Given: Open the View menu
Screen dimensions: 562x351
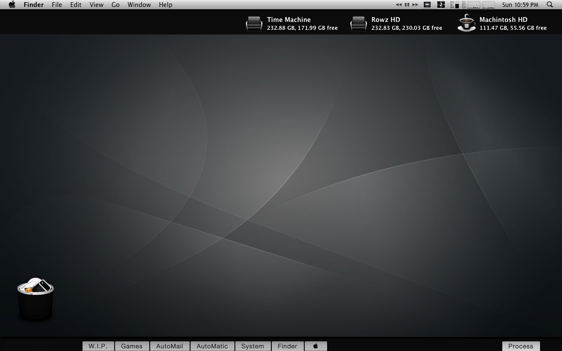Looking at the screenshot, I should pos(97,5).
